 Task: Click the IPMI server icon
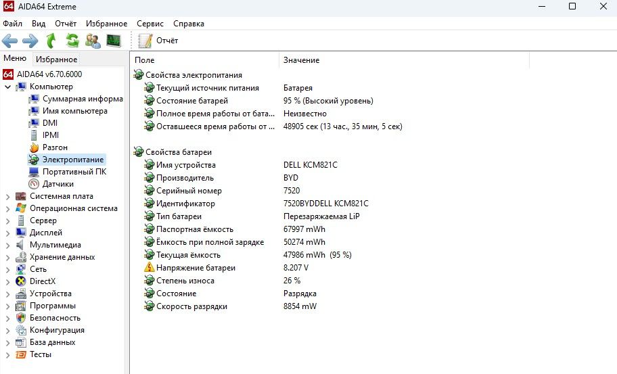tap(35, 135)
